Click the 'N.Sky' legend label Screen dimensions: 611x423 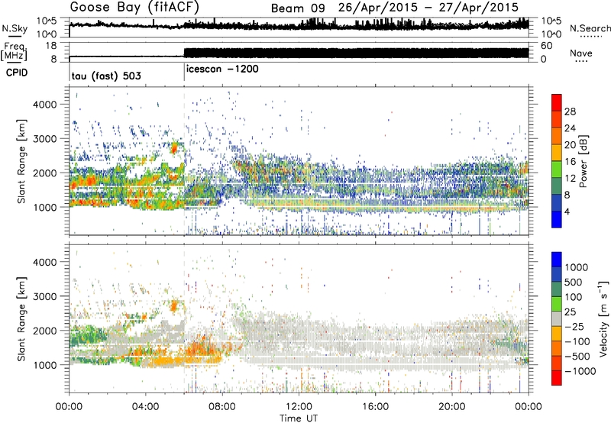(15, 29)
